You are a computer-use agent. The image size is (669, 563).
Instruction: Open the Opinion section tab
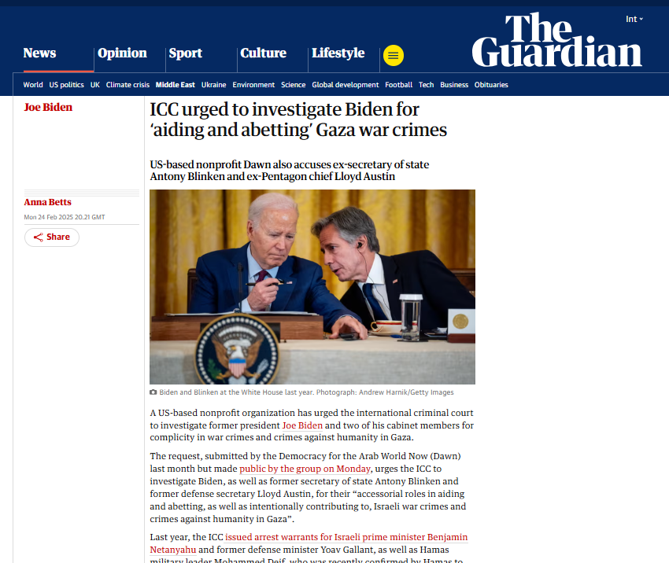pyautogui.click(x=122, y=53)
